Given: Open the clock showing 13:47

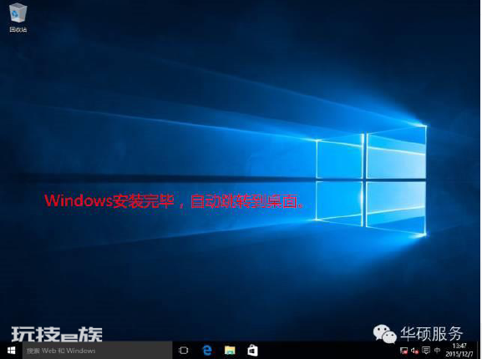Looking at the screenshot, I should (459, 346).
